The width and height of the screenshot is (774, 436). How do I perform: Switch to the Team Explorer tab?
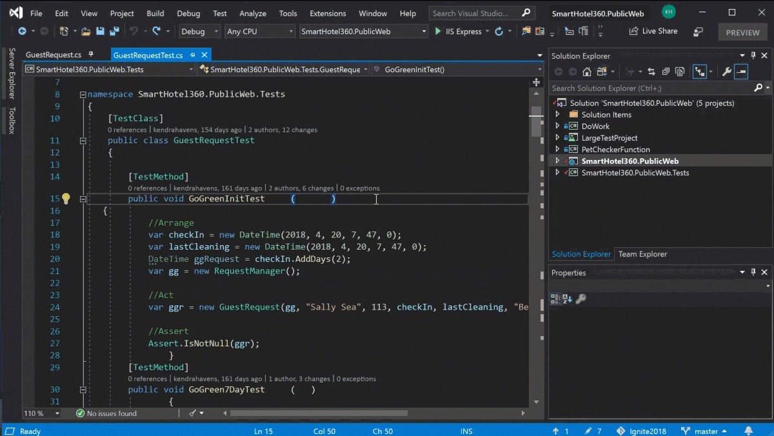click(x=642, y=254)
